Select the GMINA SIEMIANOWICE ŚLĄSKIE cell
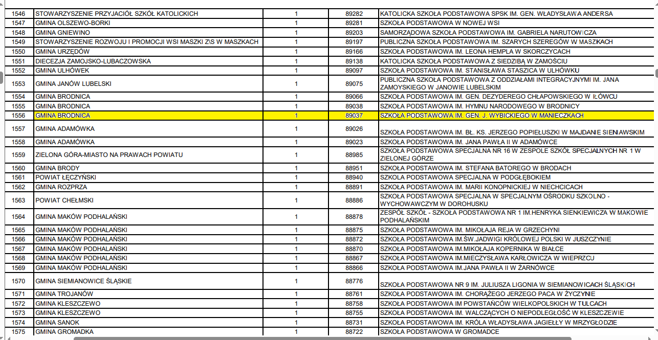Screen dimensions: 658x340 (148, 281)
